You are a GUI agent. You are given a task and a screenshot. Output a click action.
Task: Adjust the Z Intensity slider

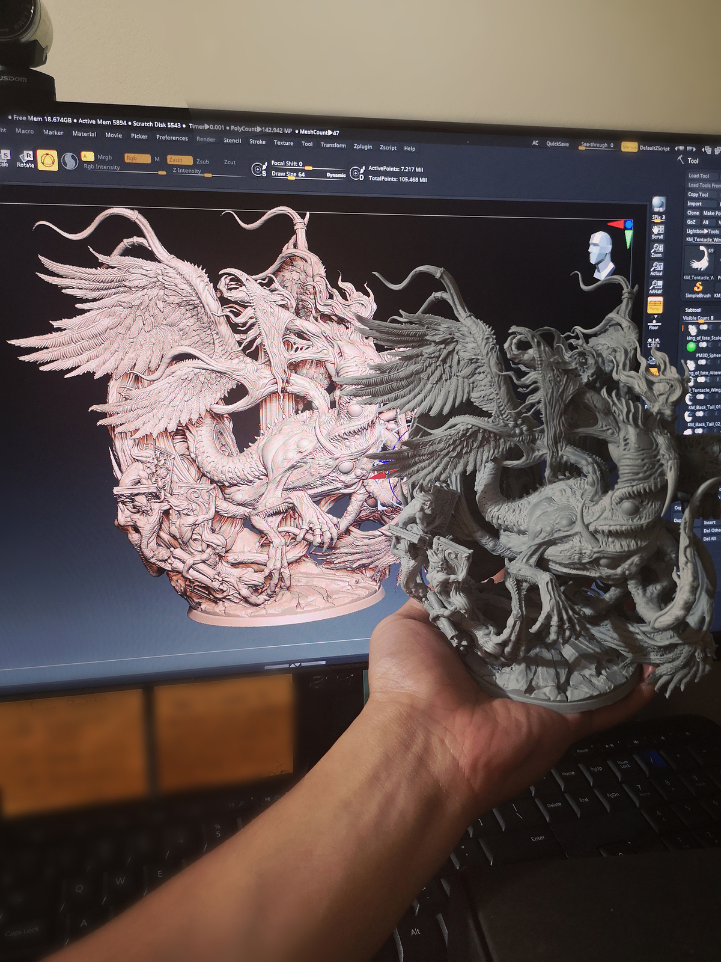[207, 172]
